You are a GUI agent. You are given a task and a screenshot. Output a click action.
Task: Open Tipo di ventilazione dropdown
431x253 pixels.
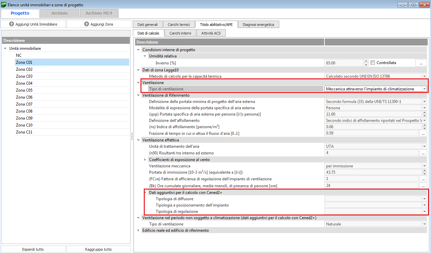tap(424, 89)
